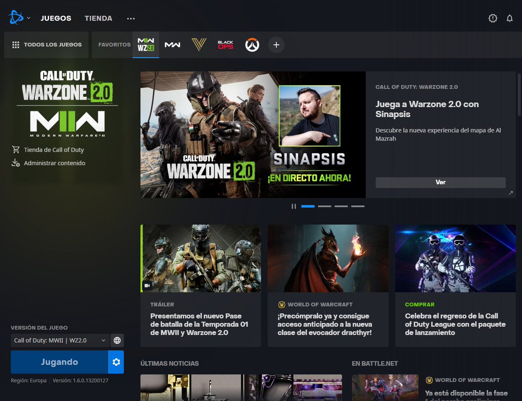
Task: Click the ÚLTIMAS NOTICIAS heading
Action: click(170, 363)
